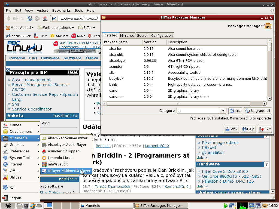This screenshot has height=209, width=279.
Task: Open the Most Visited bookmarks folder
Action: coord(20,27)
